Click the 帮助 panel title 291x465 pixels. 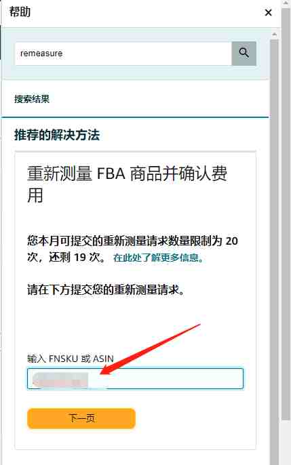20,12
